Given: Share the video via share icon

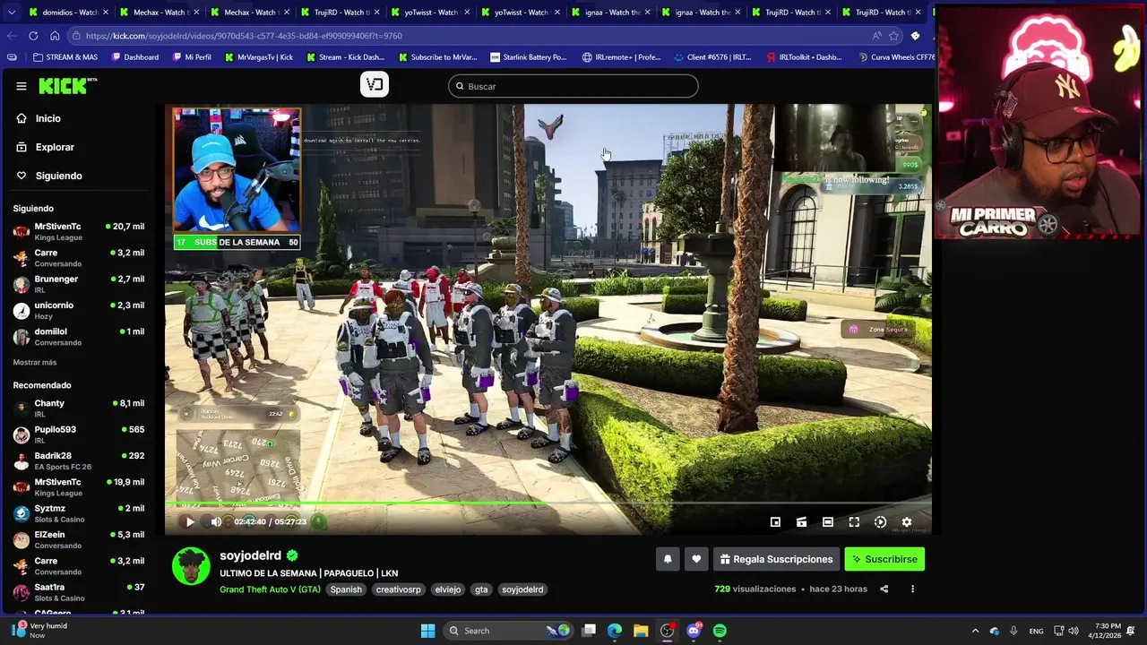Looking at the screenshot, I should tap(884, 589).
